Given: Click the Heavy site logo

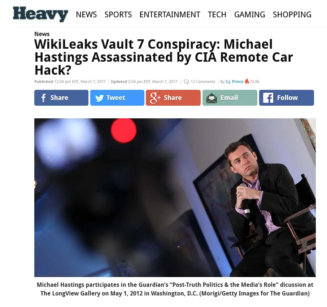Looking at the screenshot, I should pos(40,14).
